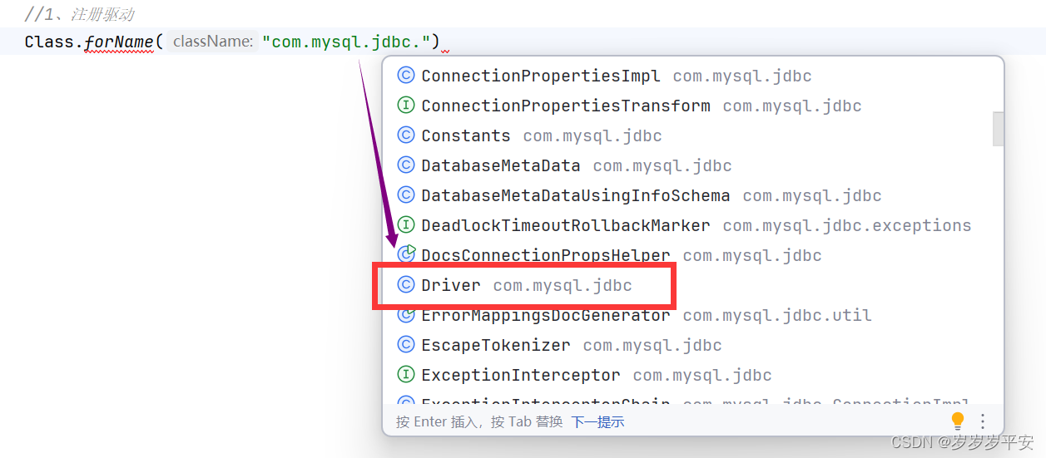The image size is (1046, 458).
Task: Click the Driver class icon
Action: point(406,285)
